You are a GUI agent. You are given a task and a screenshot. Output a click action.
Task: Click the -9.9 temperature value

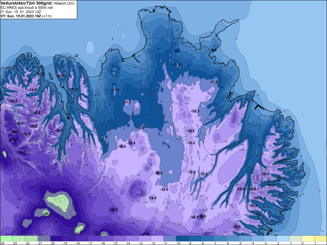pyautogui.click(x=177, y=51)
